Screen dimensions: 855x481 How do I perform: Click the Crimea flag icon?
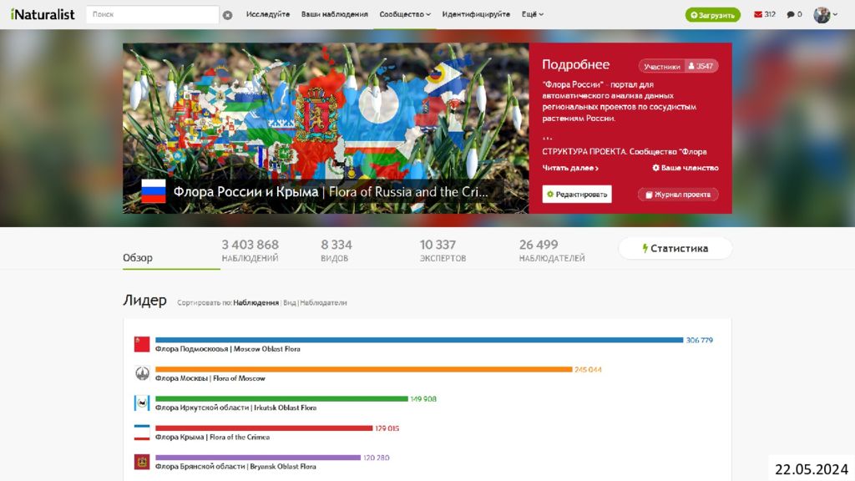point(142,433)
